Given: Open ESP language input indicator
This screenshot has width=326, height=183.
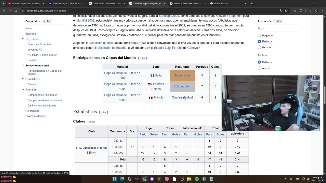Looking at the screenshot, I should (x=297, y=179).
